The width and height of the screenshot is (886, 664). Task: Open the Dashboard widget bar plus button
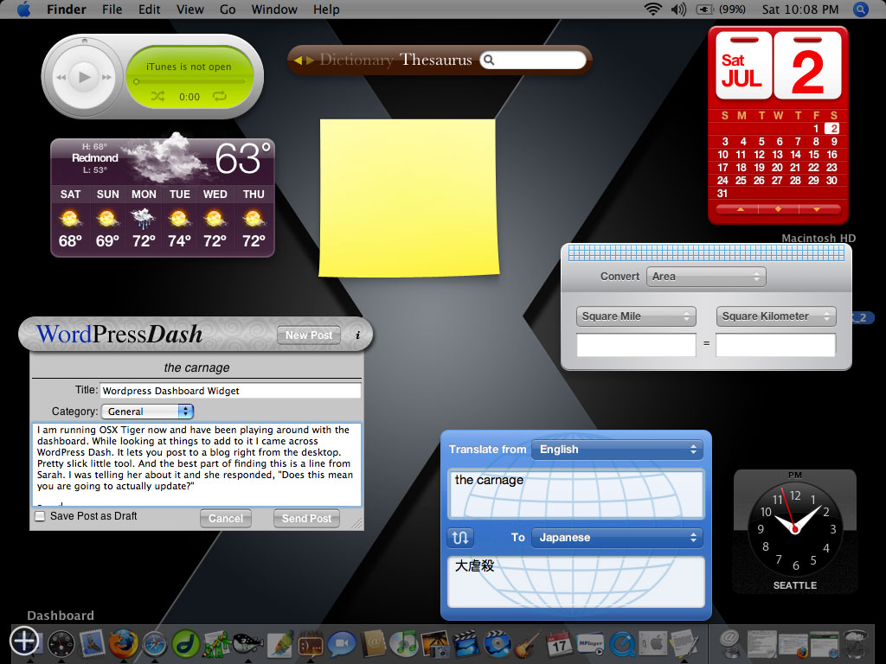(x=23, y=641)
